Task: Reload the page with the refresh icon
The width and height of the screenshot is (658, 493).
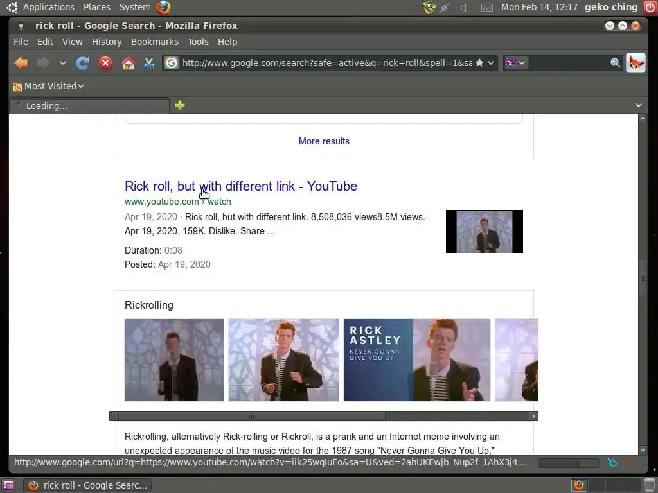Action: (x=83, y=64)
